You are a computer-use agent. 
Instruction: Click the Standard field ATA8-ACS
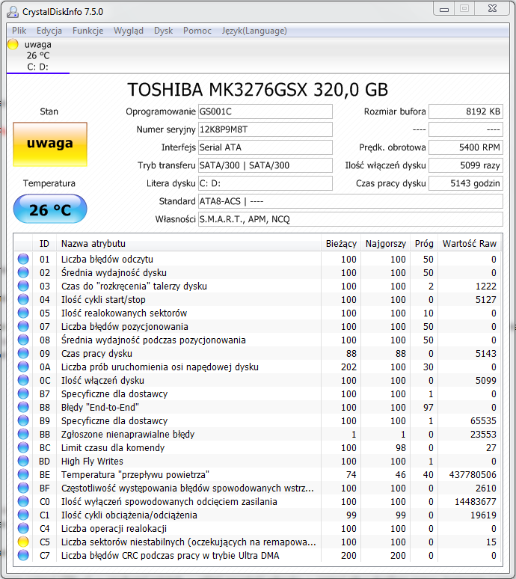pyautogui.click(x=351, y=201)
